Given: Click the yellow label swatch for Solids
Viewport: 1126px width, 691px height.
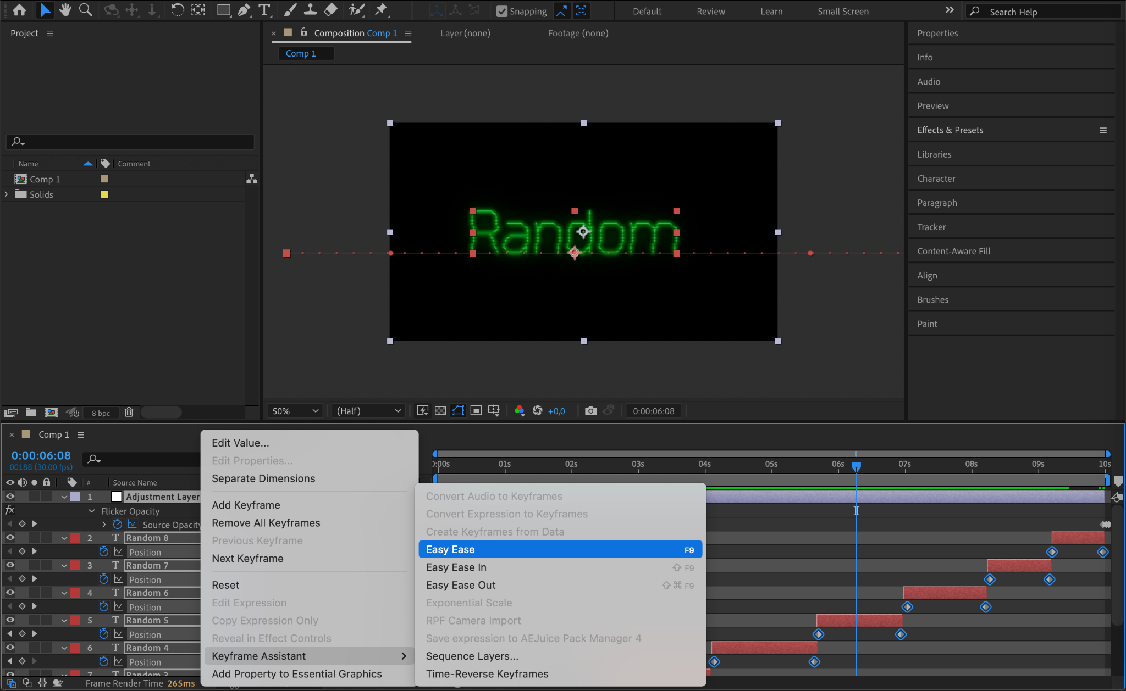Looking at the screenshot, I should 104,194.
